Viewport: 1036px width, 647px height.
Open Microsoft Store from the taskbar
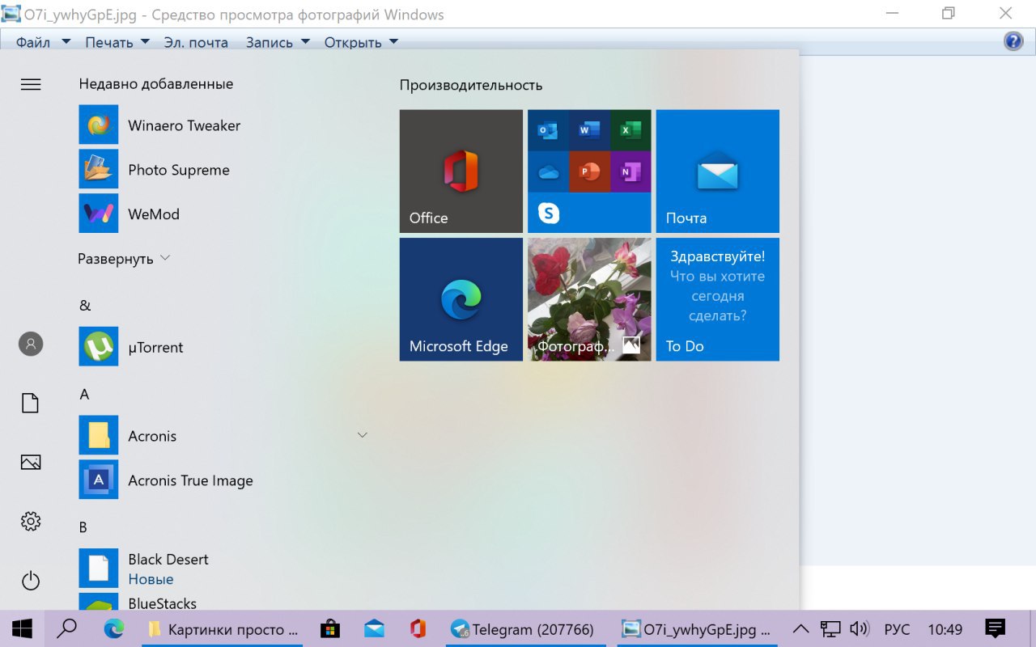point(329,629)
